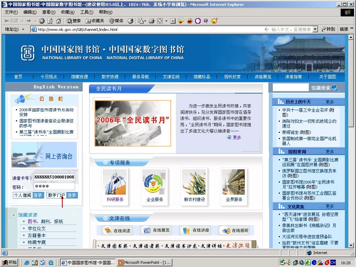Image resolution: width=356 pixels, height=267 pixels.
Task: Open the Edit (编辑) menu
Action: click(x=30, y=12)
